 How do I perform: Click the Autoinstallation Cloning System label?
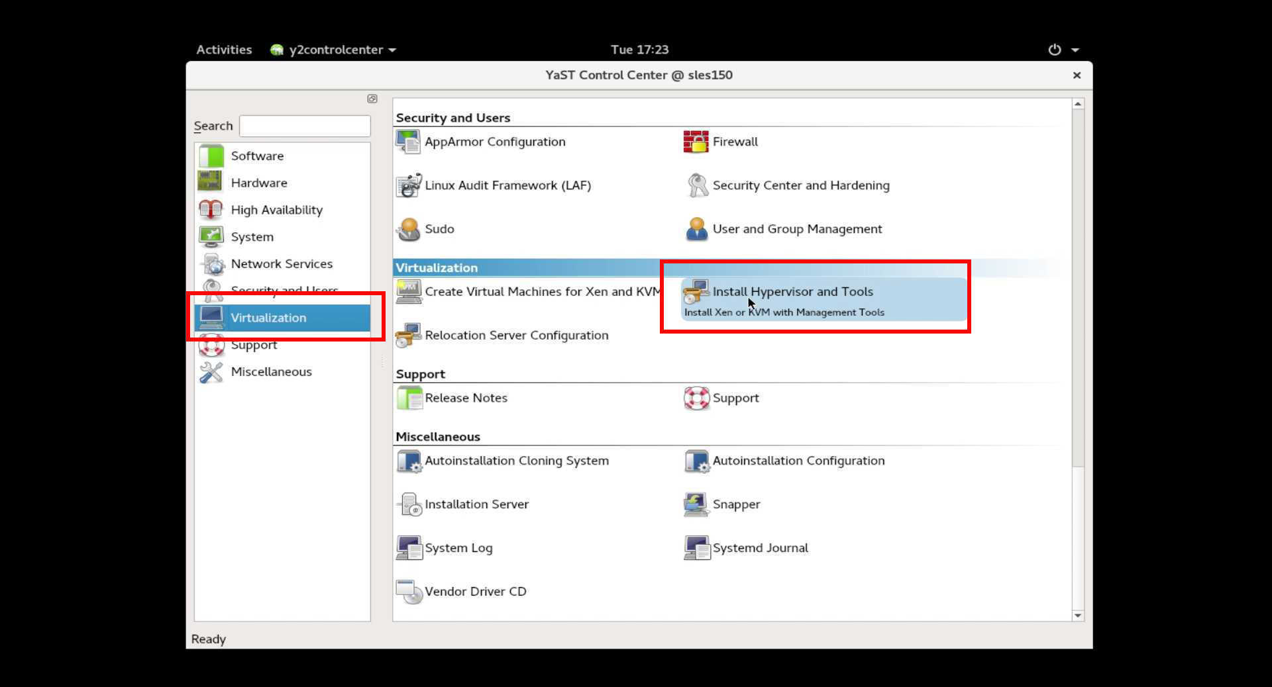[517, 461]
